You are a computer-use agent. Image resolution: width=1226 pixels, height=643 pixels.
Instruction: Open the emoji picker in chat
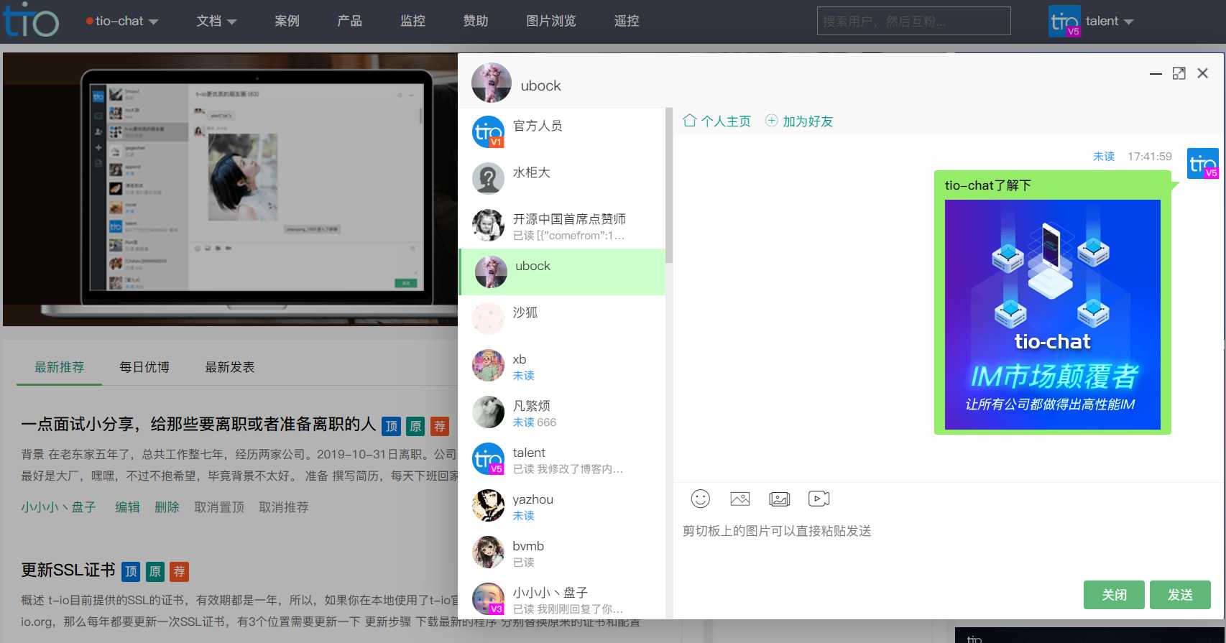[700, 499]
